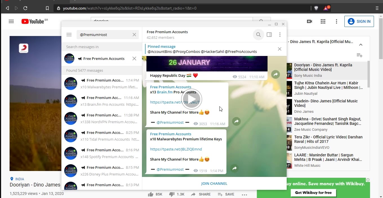The height and width of the screenshot is (198, 383).
Task: Search within the Free Premium Accounts channel
Action: (x=258, y=35)
